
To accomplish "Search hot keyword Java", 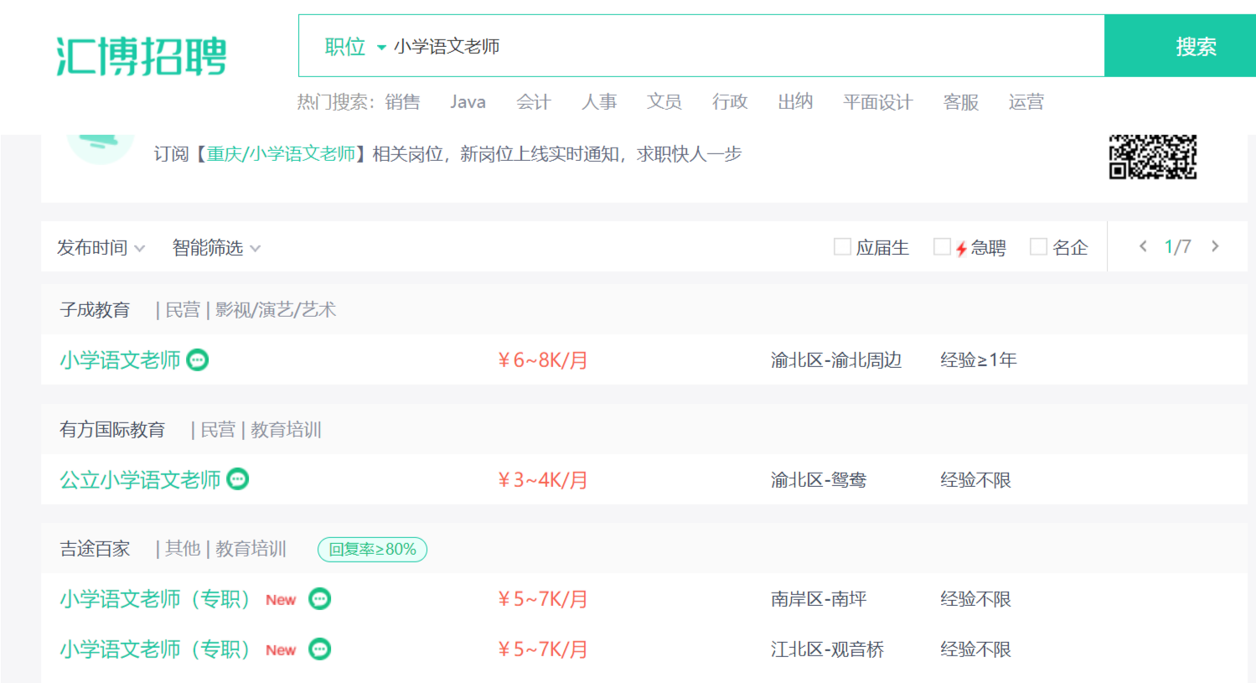I will [468, 102].
